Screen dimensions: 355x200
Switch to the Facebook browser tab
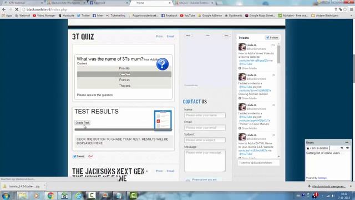click(x=109, y=3)
